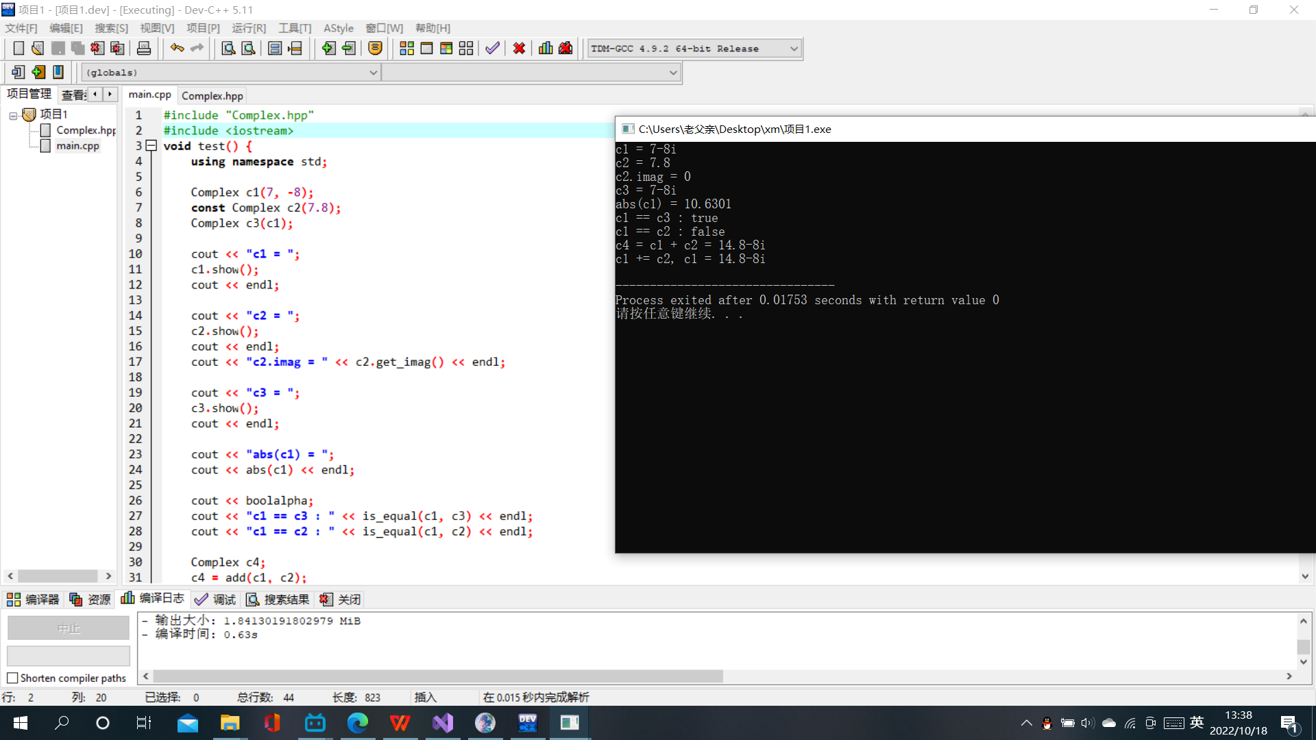Open the TDM-GCC compiler set dropdown
Viewport: 1316px width, 740px height.
click(794, 49)
